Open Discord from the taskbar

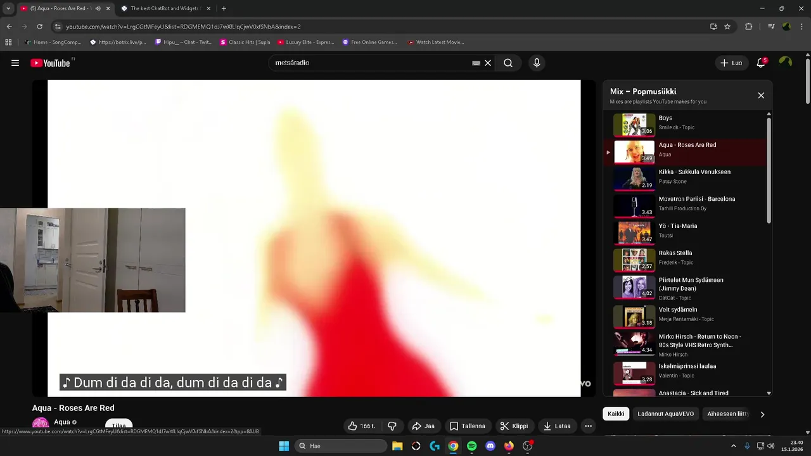(490, 446)
